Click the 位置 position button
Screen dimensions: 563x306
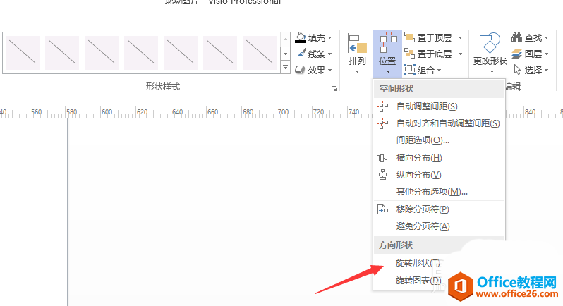click(x=387, y=54)
